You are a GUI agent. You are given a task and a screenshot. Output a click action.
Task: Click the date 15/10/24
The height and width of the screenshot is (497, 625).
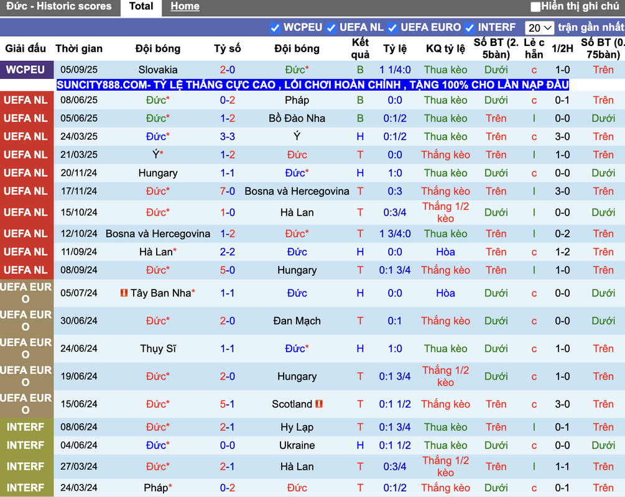(79, 212)
